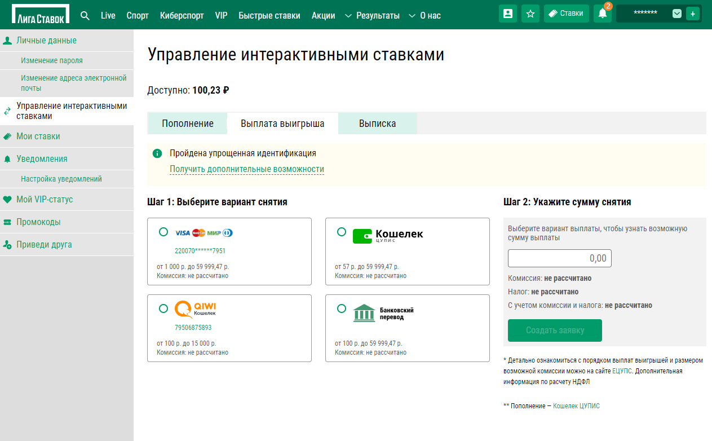Click the plus deposit button in header
The height and width of the screenshot is (441, 712).
(692, 14)
